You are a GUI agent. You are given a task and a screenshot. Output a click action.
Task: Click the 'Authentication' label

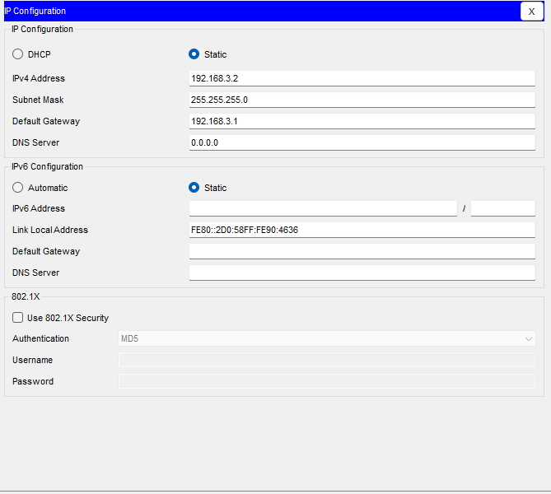point(40,338)
